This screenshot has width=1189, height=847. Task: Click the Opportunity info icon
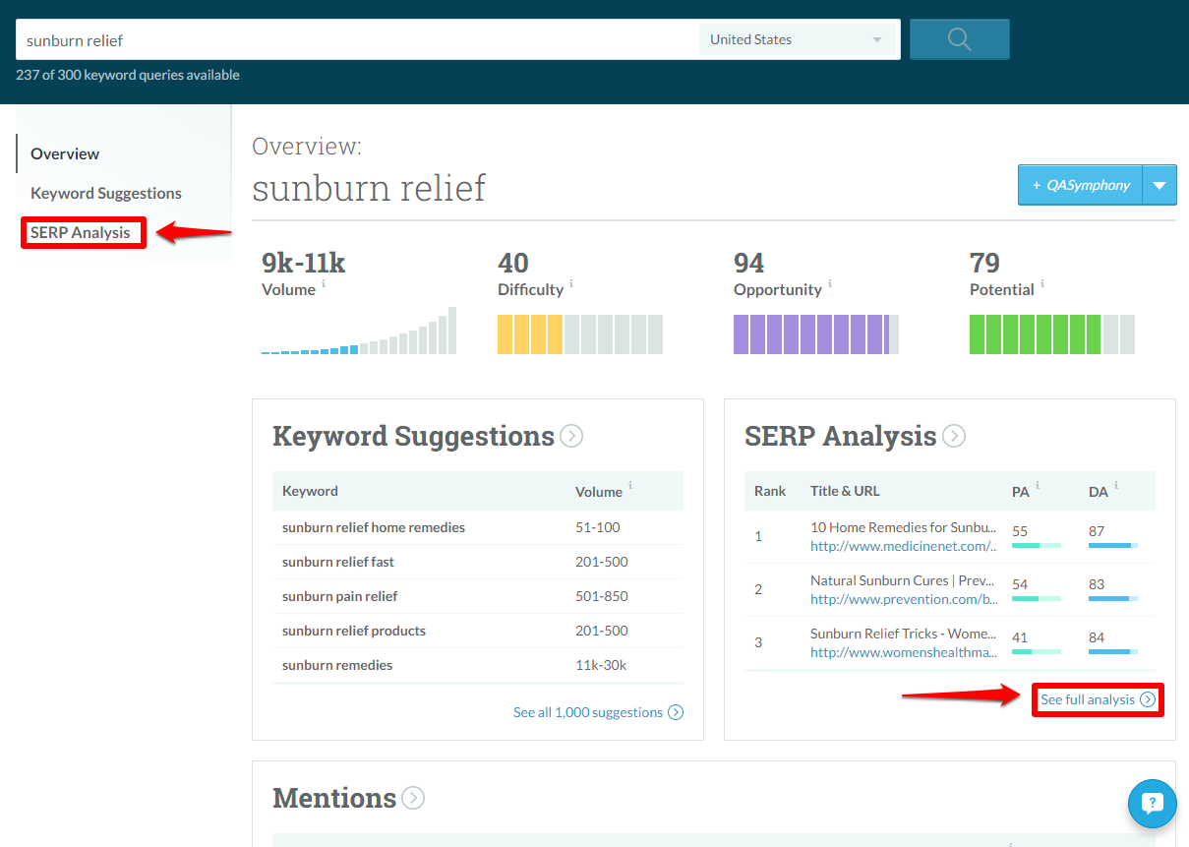(x=829, y=284)
